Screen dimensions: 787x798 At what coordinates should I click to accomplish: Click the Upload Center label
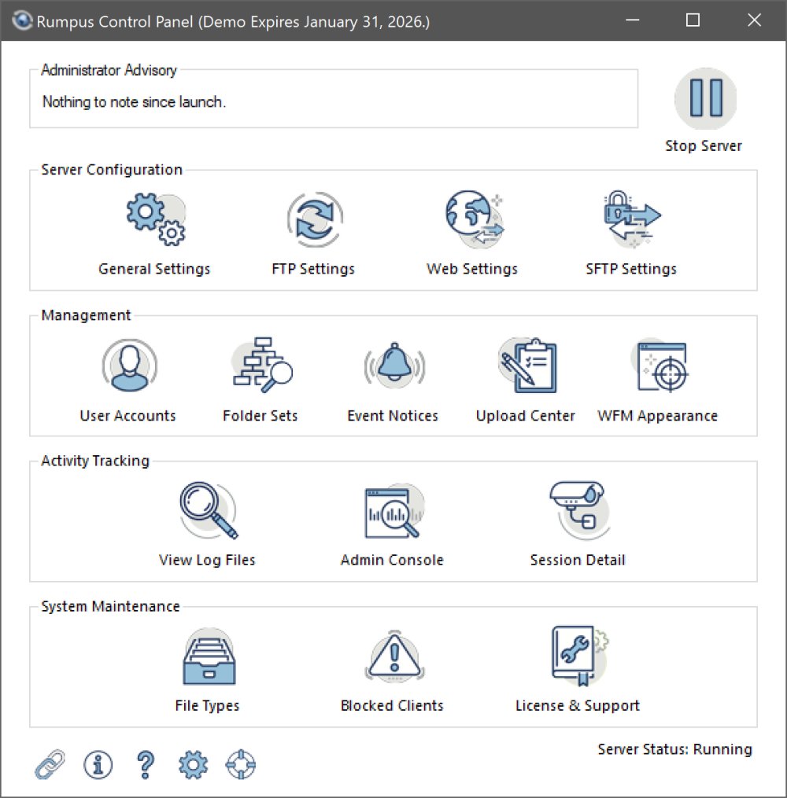tap(526, 416)
